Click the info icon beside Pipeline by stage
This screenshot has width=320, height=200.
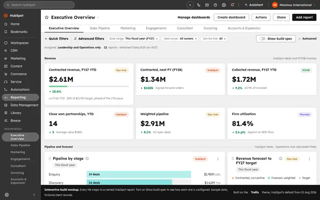pos(87,158)
